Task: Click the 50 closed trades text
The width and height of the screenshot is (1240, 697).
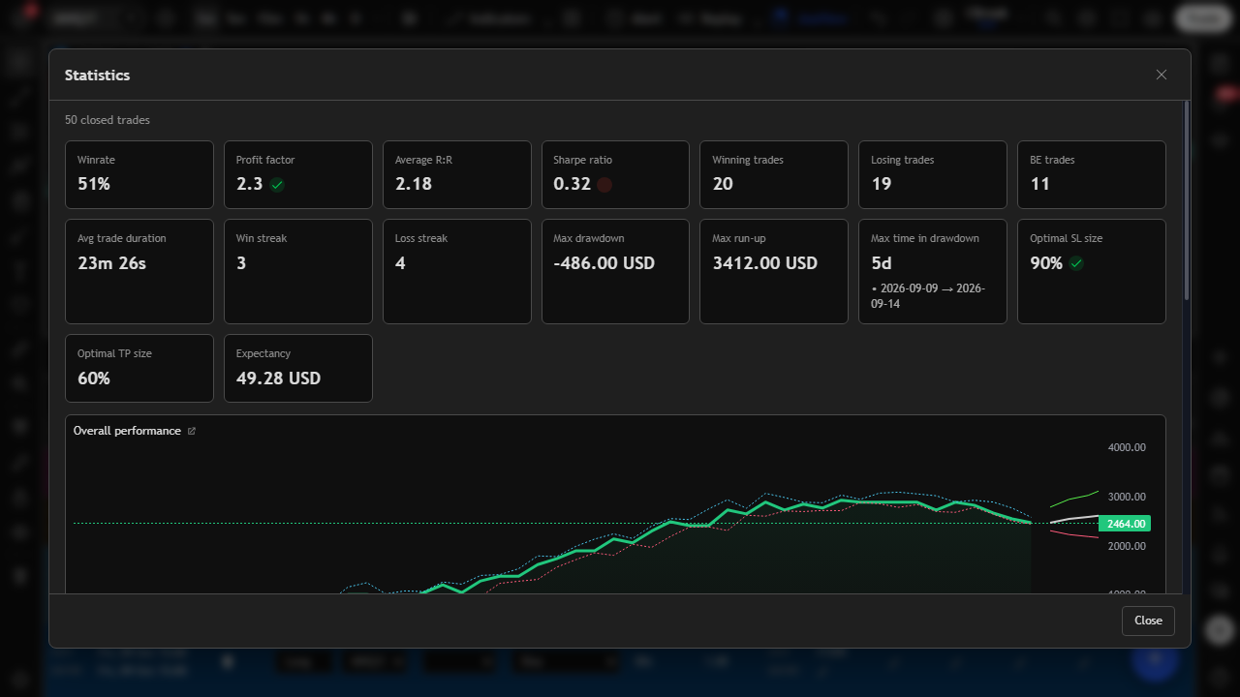Action: pos(108,120)
